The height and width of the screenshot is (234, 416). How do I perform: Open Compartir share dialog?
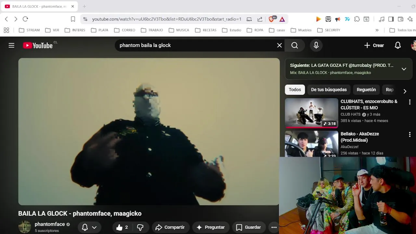[170, 227]
